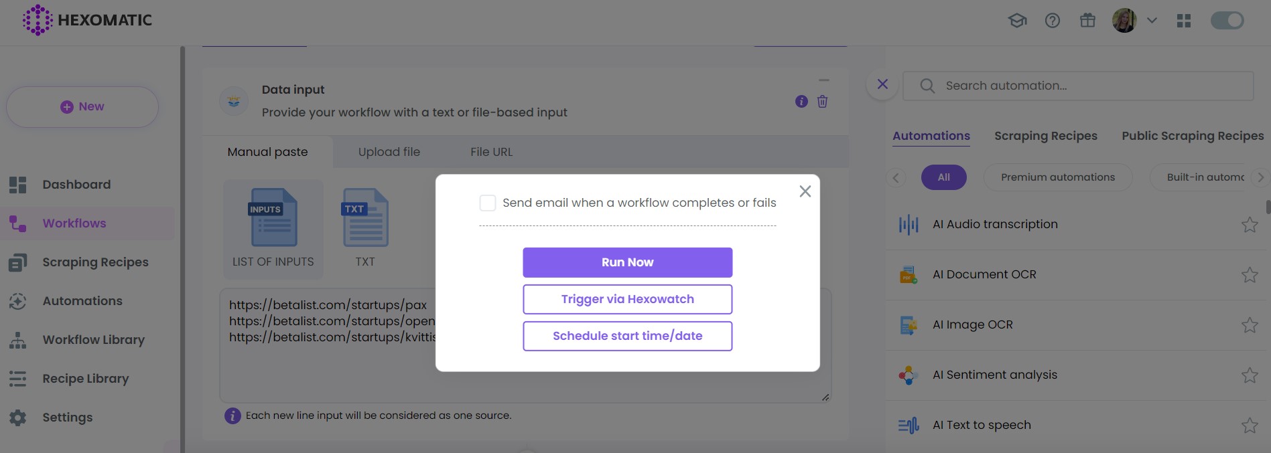Click Schedule start time/date
This screenshot has width=1271, height=453.
tap(626, 335)
